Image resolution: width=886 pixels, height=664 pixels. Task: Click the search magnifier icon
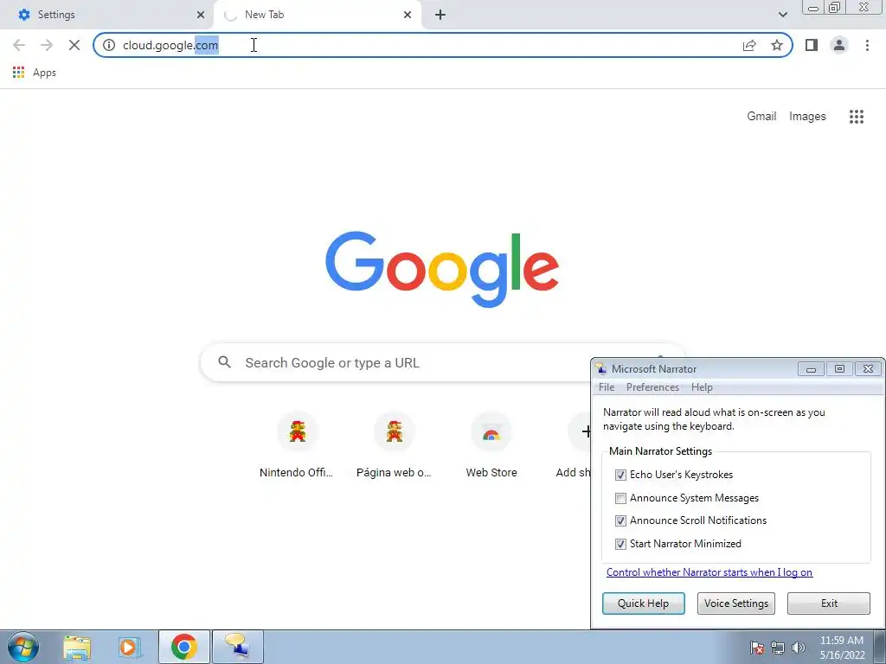click(225, 362)
